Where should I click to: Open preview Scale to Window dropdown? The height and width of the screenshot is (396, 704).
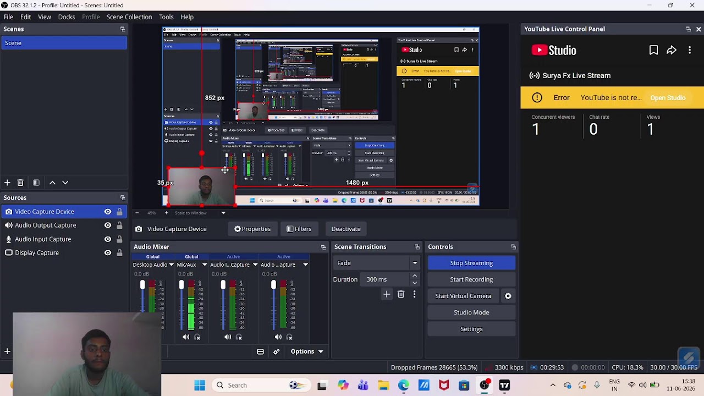[x=223, y=213]
